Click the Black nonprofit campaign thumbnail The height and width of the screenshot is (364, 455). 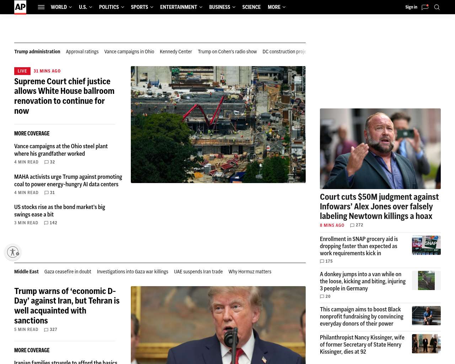pos(426,316)
